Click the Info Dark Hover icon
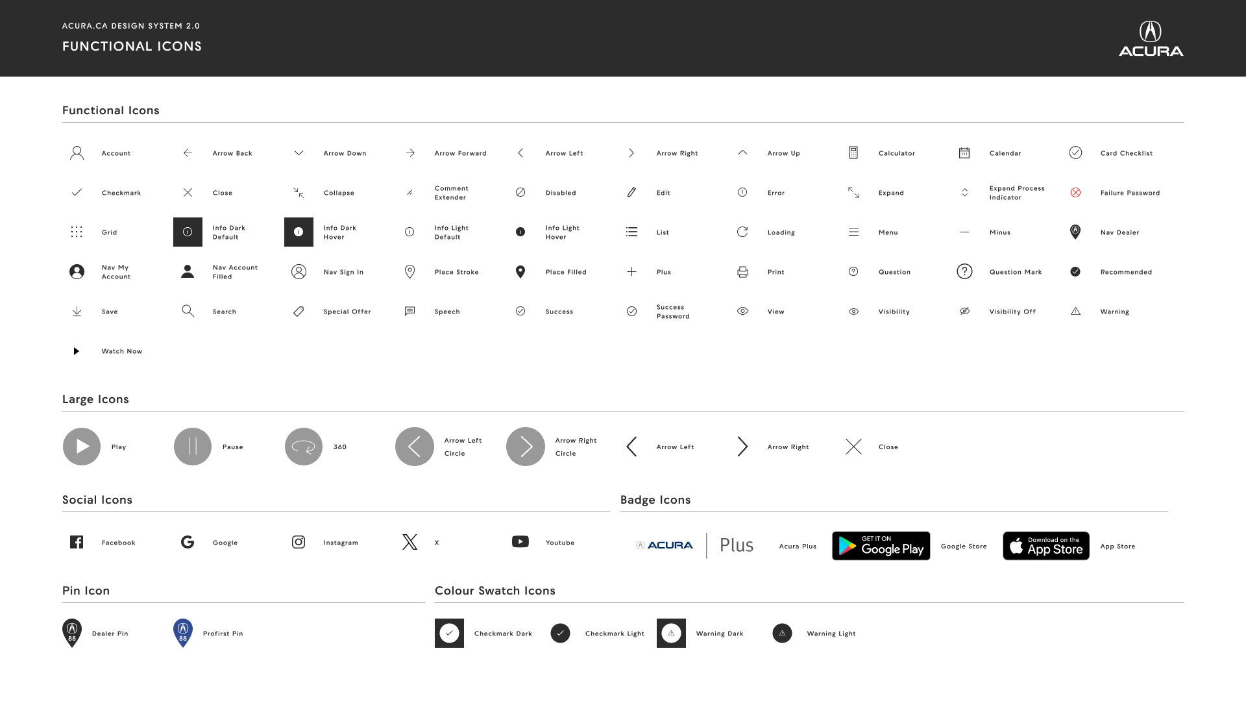Screen dimensions: 1246x701 tap(299, 232)
